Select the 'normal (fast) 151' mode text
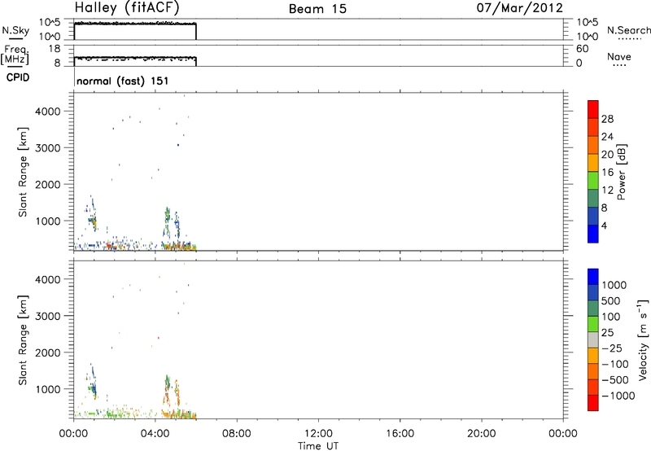This screenshot has width=651, height=451. tap(123, 81)
